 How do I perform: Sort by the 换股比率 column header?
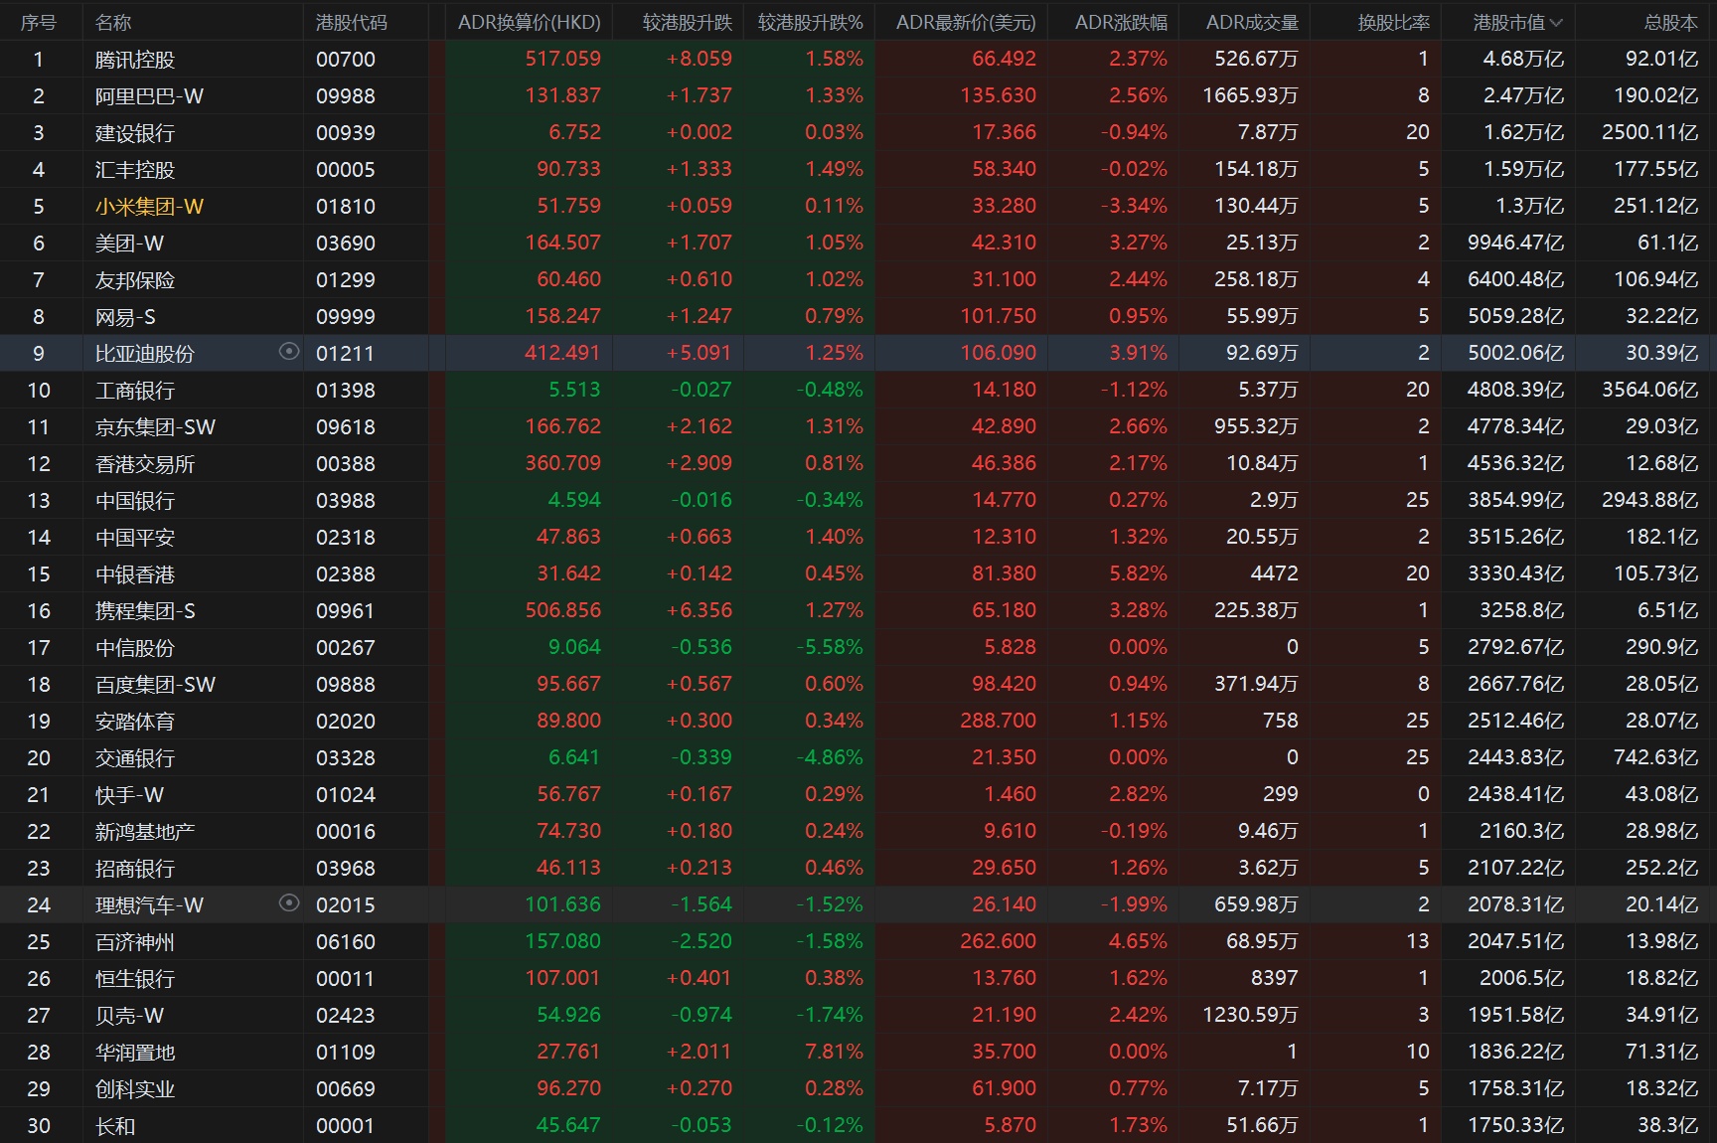[1394, 22]
